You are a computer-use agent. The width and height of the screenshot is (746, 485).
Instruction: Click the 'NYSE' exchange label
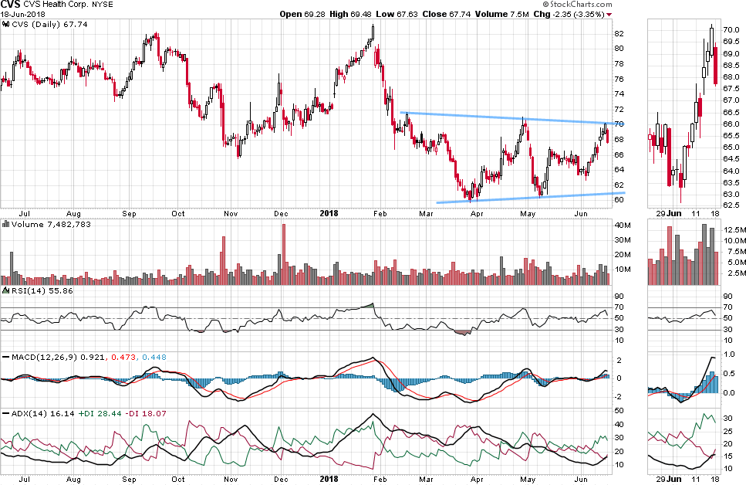101,5
